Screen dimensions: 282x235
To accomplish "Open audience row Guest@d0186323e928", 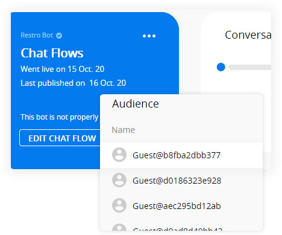I will click(181, 181).
